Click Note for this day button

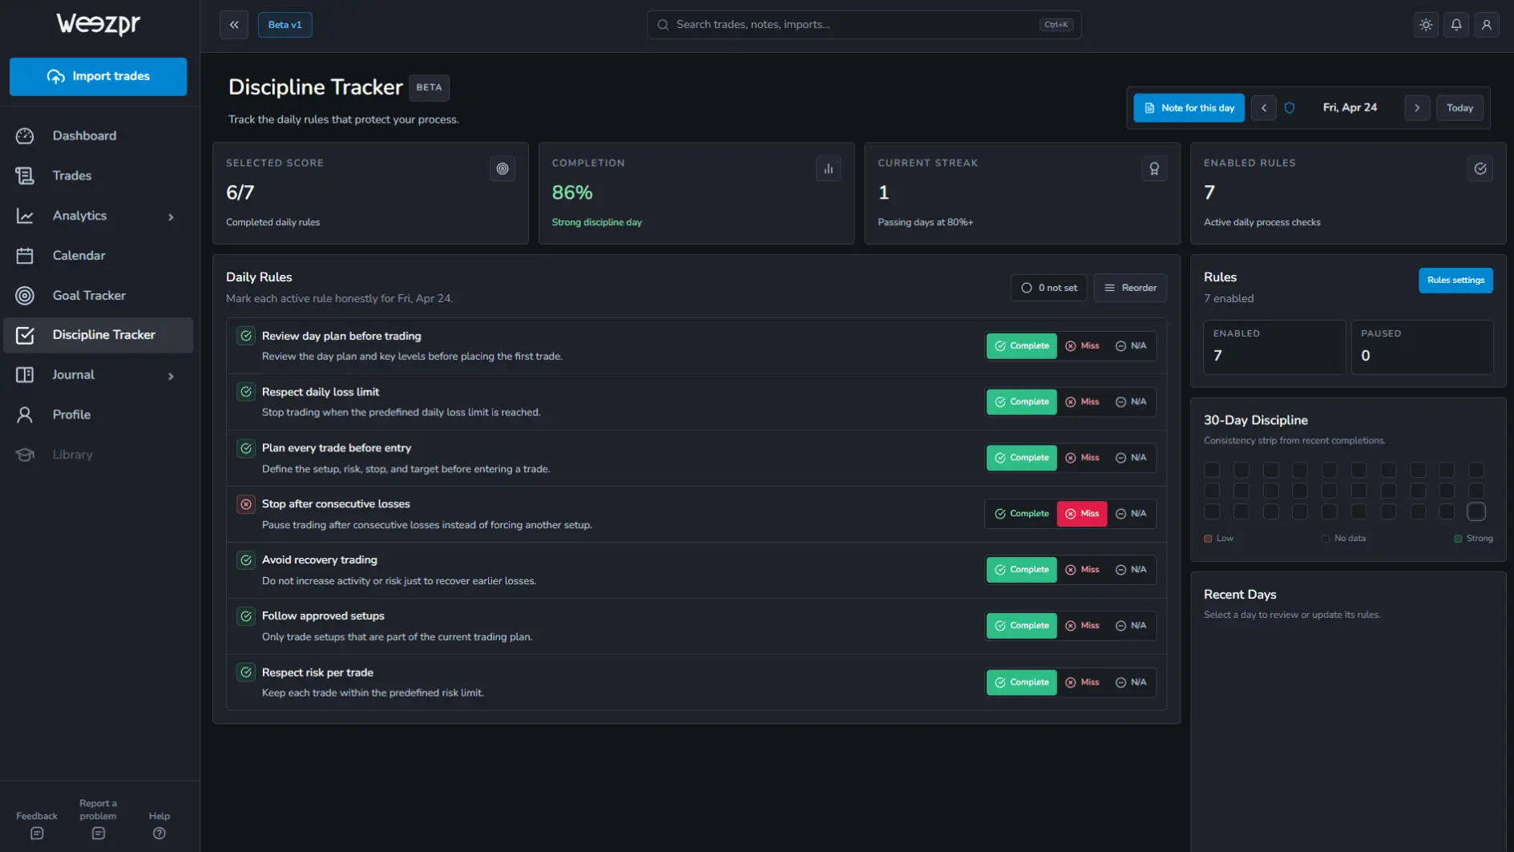[1189, 107]
